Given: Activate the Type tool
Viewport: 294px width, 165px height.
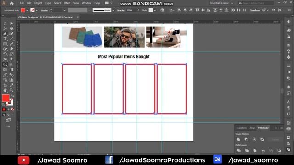Looking at the screenshot, I should pyautogui.click(x=5, y=39).
